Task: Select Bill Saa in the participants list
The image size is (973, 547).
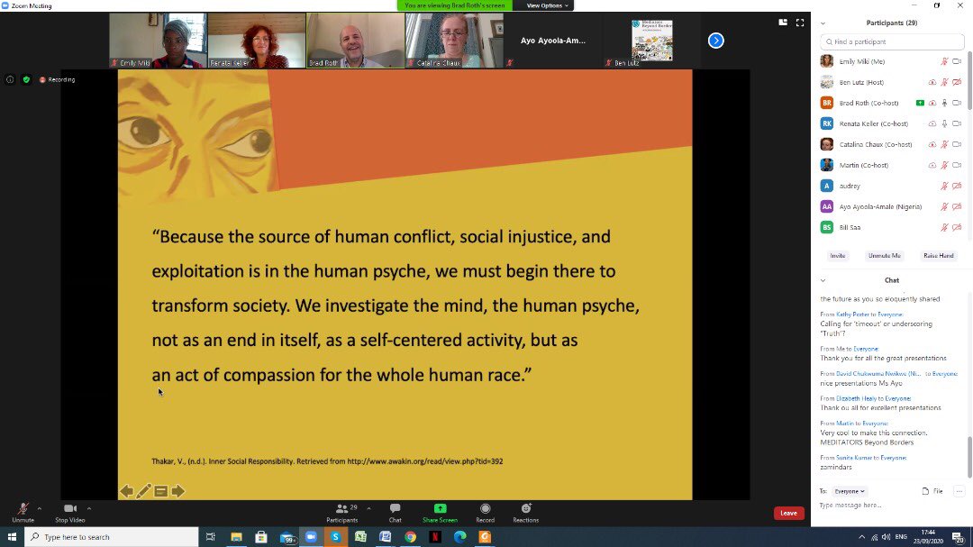Action: (x=890, y=227)
